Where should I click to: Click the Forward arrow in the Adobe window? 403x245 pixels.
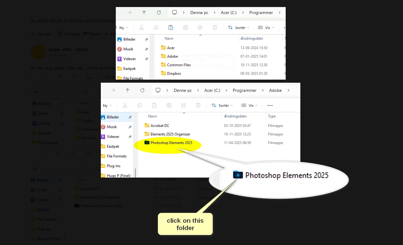(113, 90)
